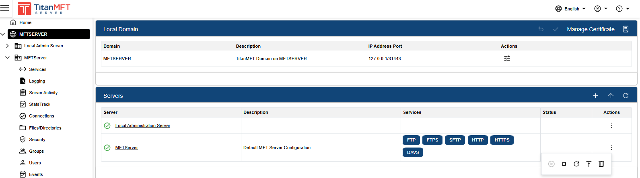Click the stop server icon in popup

click(x=564, y=164)
